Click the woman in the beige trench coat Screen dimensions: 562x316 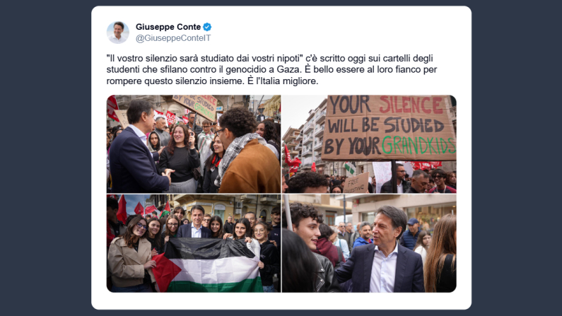point(131,254)
